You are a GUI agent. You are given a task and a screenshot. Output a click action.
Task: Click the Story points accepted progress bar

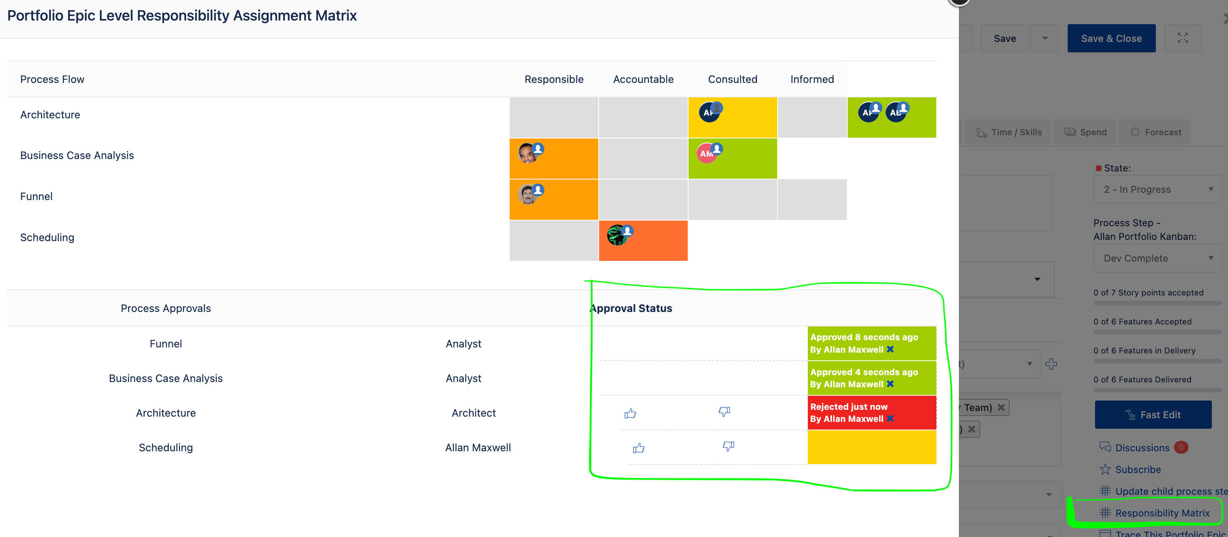(1157, 304)
